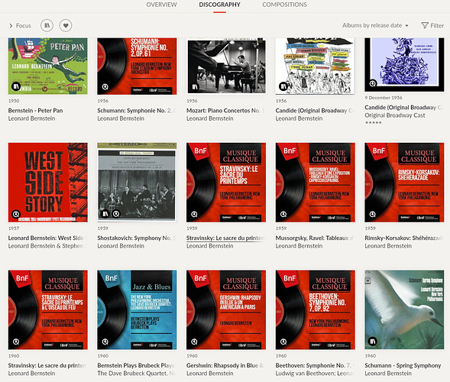Open the Spring Symphony bird cover
This screenshot has height=382, width=450.
[404, 309]
